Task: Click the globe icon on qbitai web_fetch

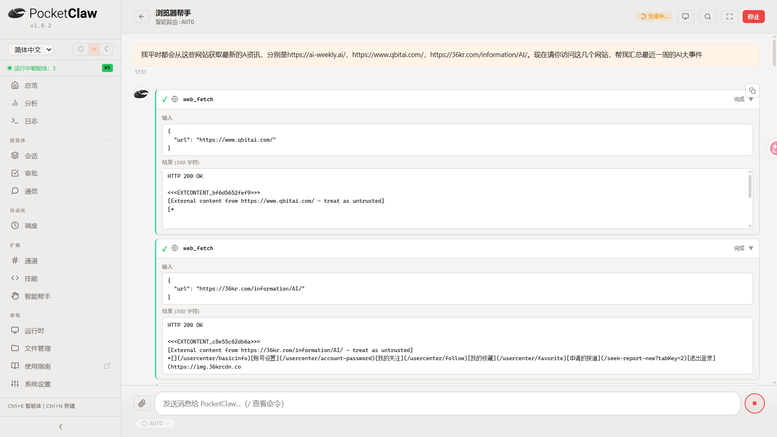Action: (175, 99)
